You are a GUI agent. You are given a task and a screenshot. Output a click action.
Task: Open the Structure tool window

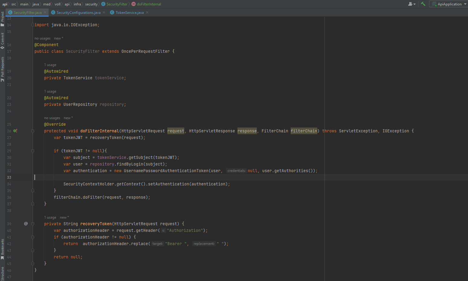tap(2, 274)
